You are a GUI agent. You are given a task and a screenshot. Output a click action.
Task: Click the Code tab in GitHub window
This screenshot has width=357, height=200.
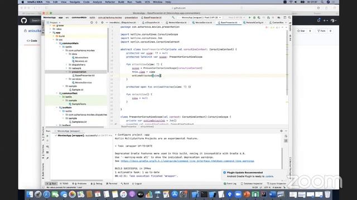(x=32, y=41)
